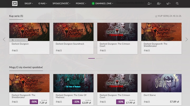Click platform icons on Don't Starve card
The width and height of the screenshot is (190, 106).
(x=147, y=102)
